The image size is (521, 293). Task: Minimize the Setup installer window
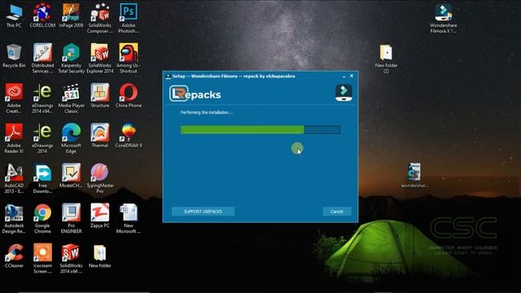[x=344, y=77]
